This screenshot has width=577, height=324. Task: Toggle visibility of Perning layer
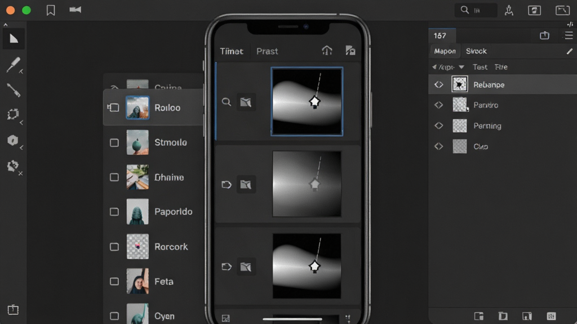(438, 125)
